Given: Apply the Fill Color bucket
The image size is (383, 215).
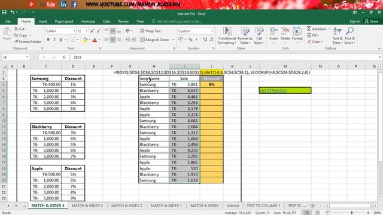Looking at the screenshot, I should click(85, 40).
